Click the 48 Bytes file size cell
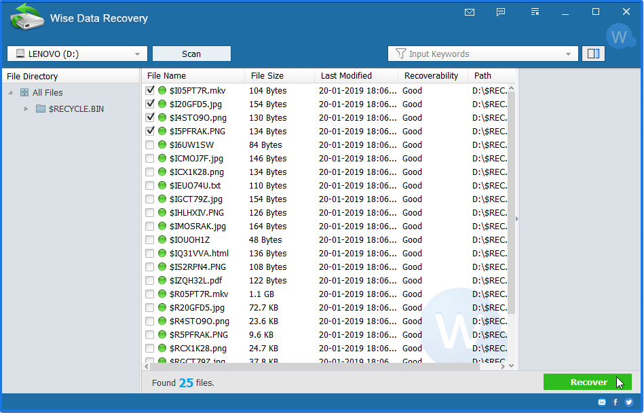644x413 pixels. [265, 239]
